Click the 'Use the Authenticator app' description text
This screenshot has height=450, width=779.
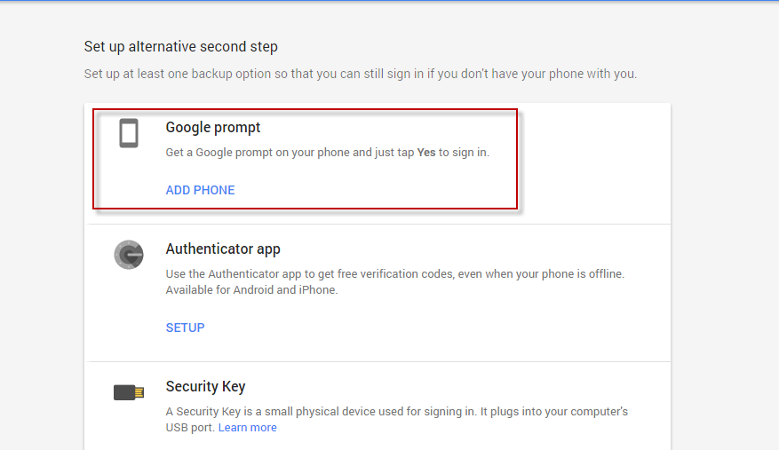(394, 274)
